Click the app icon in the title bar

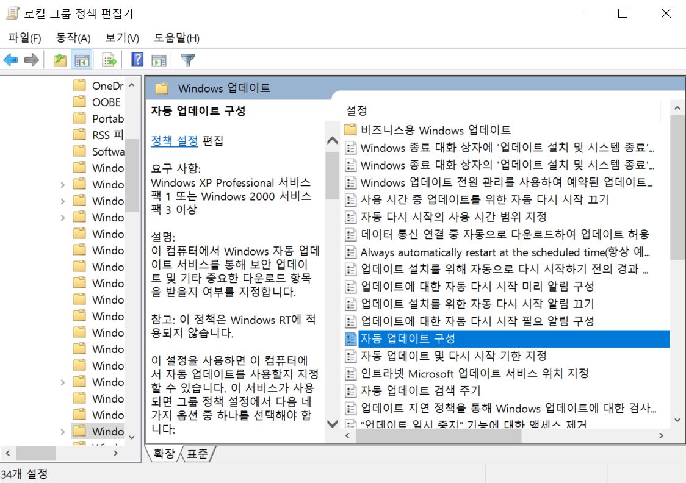(x=13, y=13)
